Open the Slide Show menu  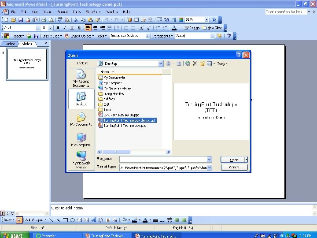[93, 12]
